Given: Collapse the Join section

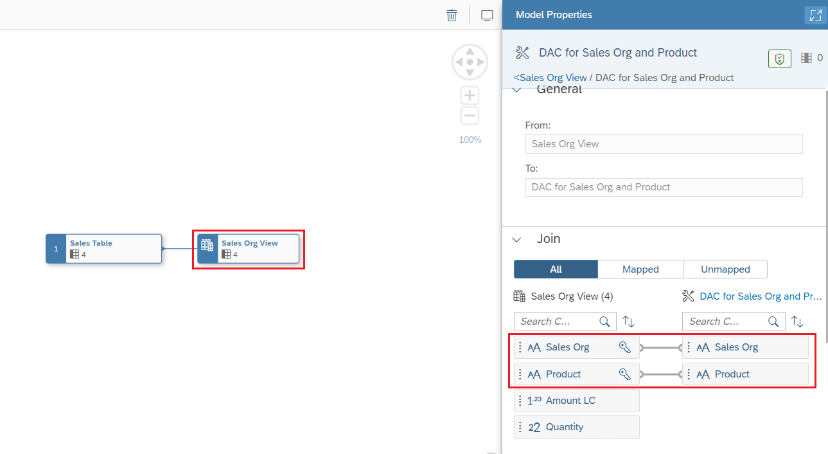Looking at the screenshot, I should tap(516, 239).
